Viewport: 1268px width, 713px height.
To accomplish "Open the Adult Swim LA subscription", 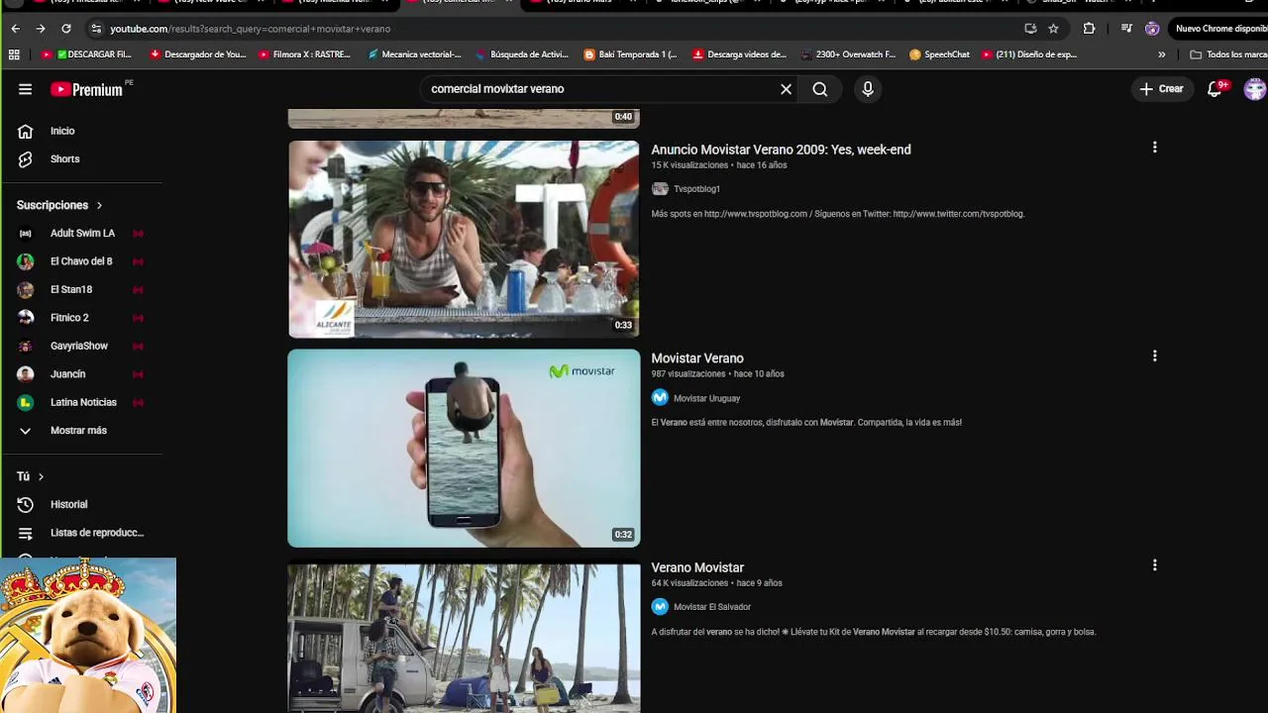I will [x=81, y=233].
